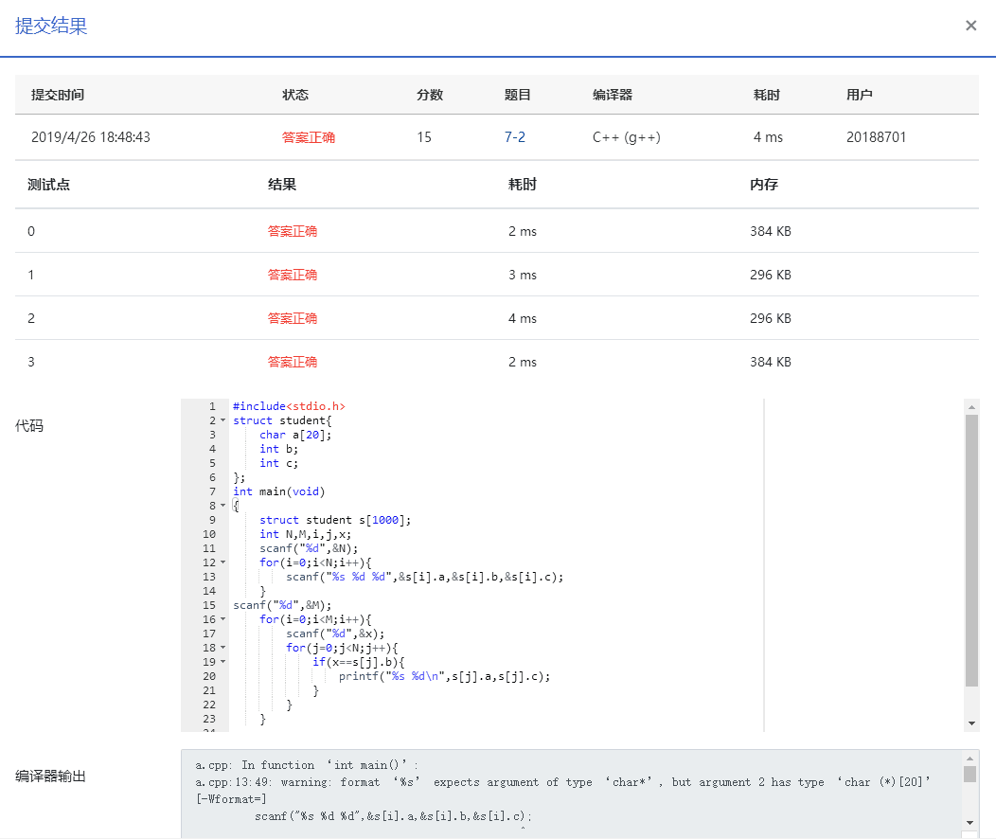Click code panel scroll-up arrow
The height and width of the screenshot is (839, 996).
971,406
